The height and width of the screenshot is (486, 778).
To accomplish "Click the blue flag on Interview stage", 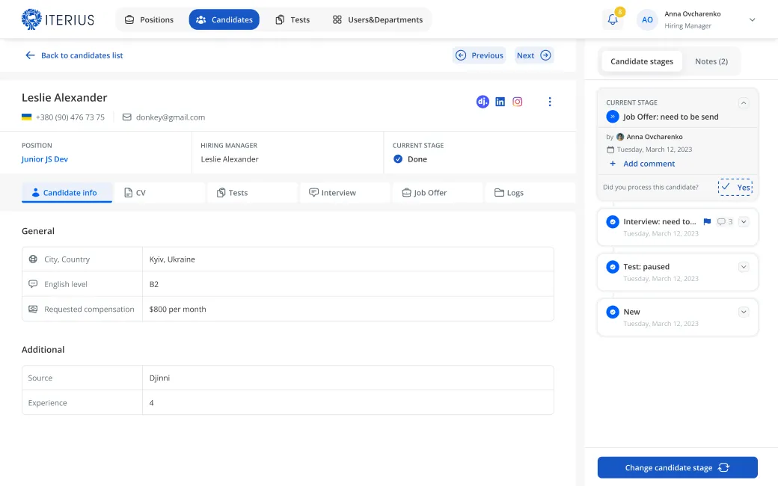I will [707, 222].
